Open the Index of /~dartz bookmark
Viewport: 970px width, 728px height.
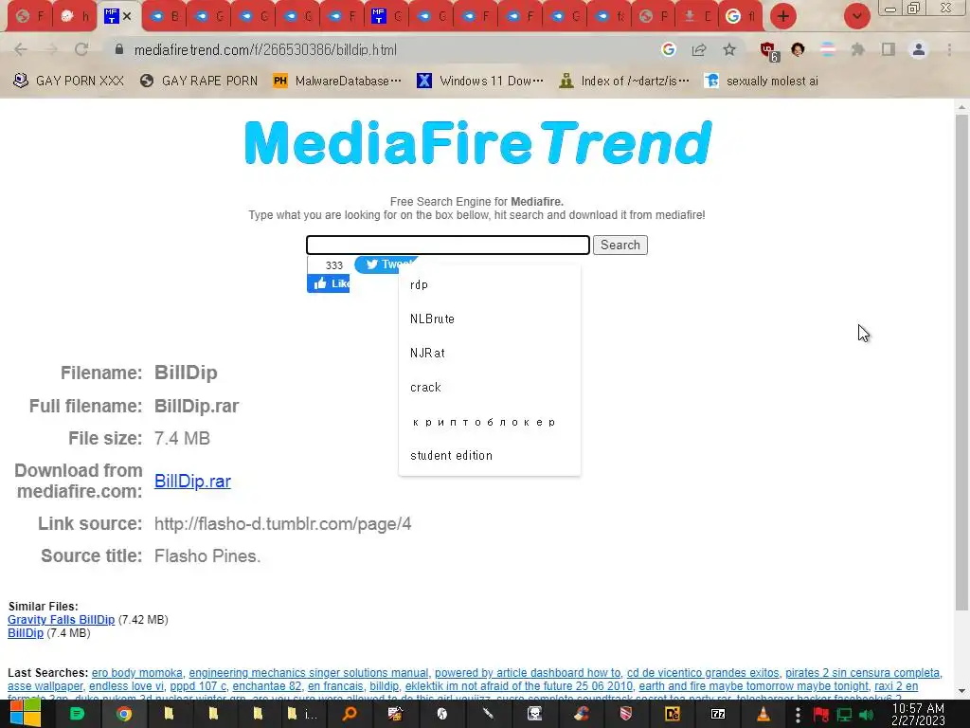point(624,82)
